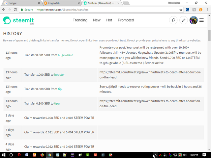The width and height of the screenshot is (211, 158).
Task: Open the user avatar profile menu
Action: point(194,20)
